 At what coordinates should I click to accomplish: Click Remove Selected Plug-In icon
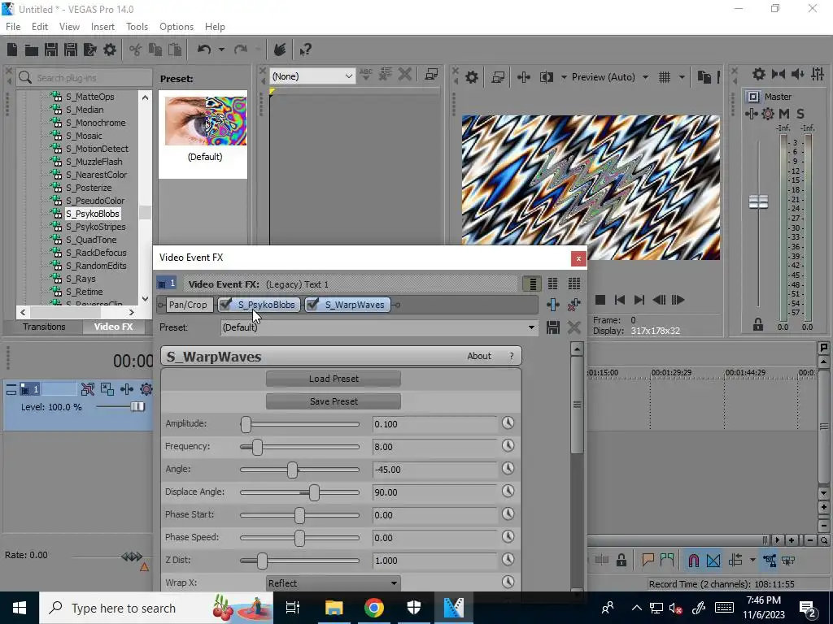[x=574, y=305]
